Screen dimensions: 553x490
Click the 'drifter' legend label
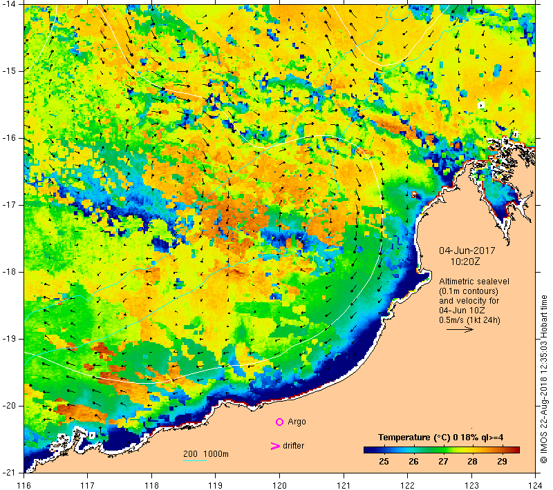(293, 446)
